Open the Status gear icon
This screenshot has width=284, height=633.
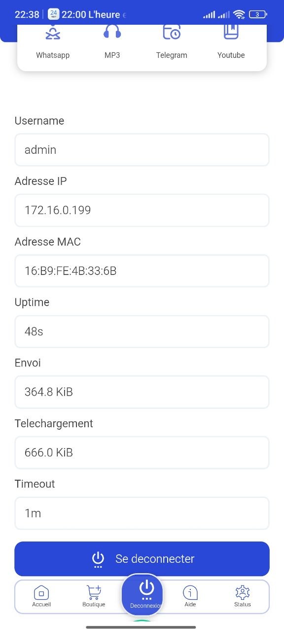[243, 592]
